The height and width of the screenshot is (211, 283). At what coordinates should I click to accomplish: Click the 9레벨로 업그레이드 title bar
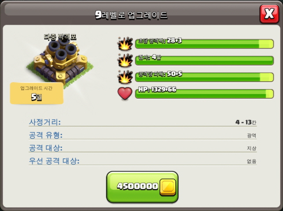pos(132,15)
